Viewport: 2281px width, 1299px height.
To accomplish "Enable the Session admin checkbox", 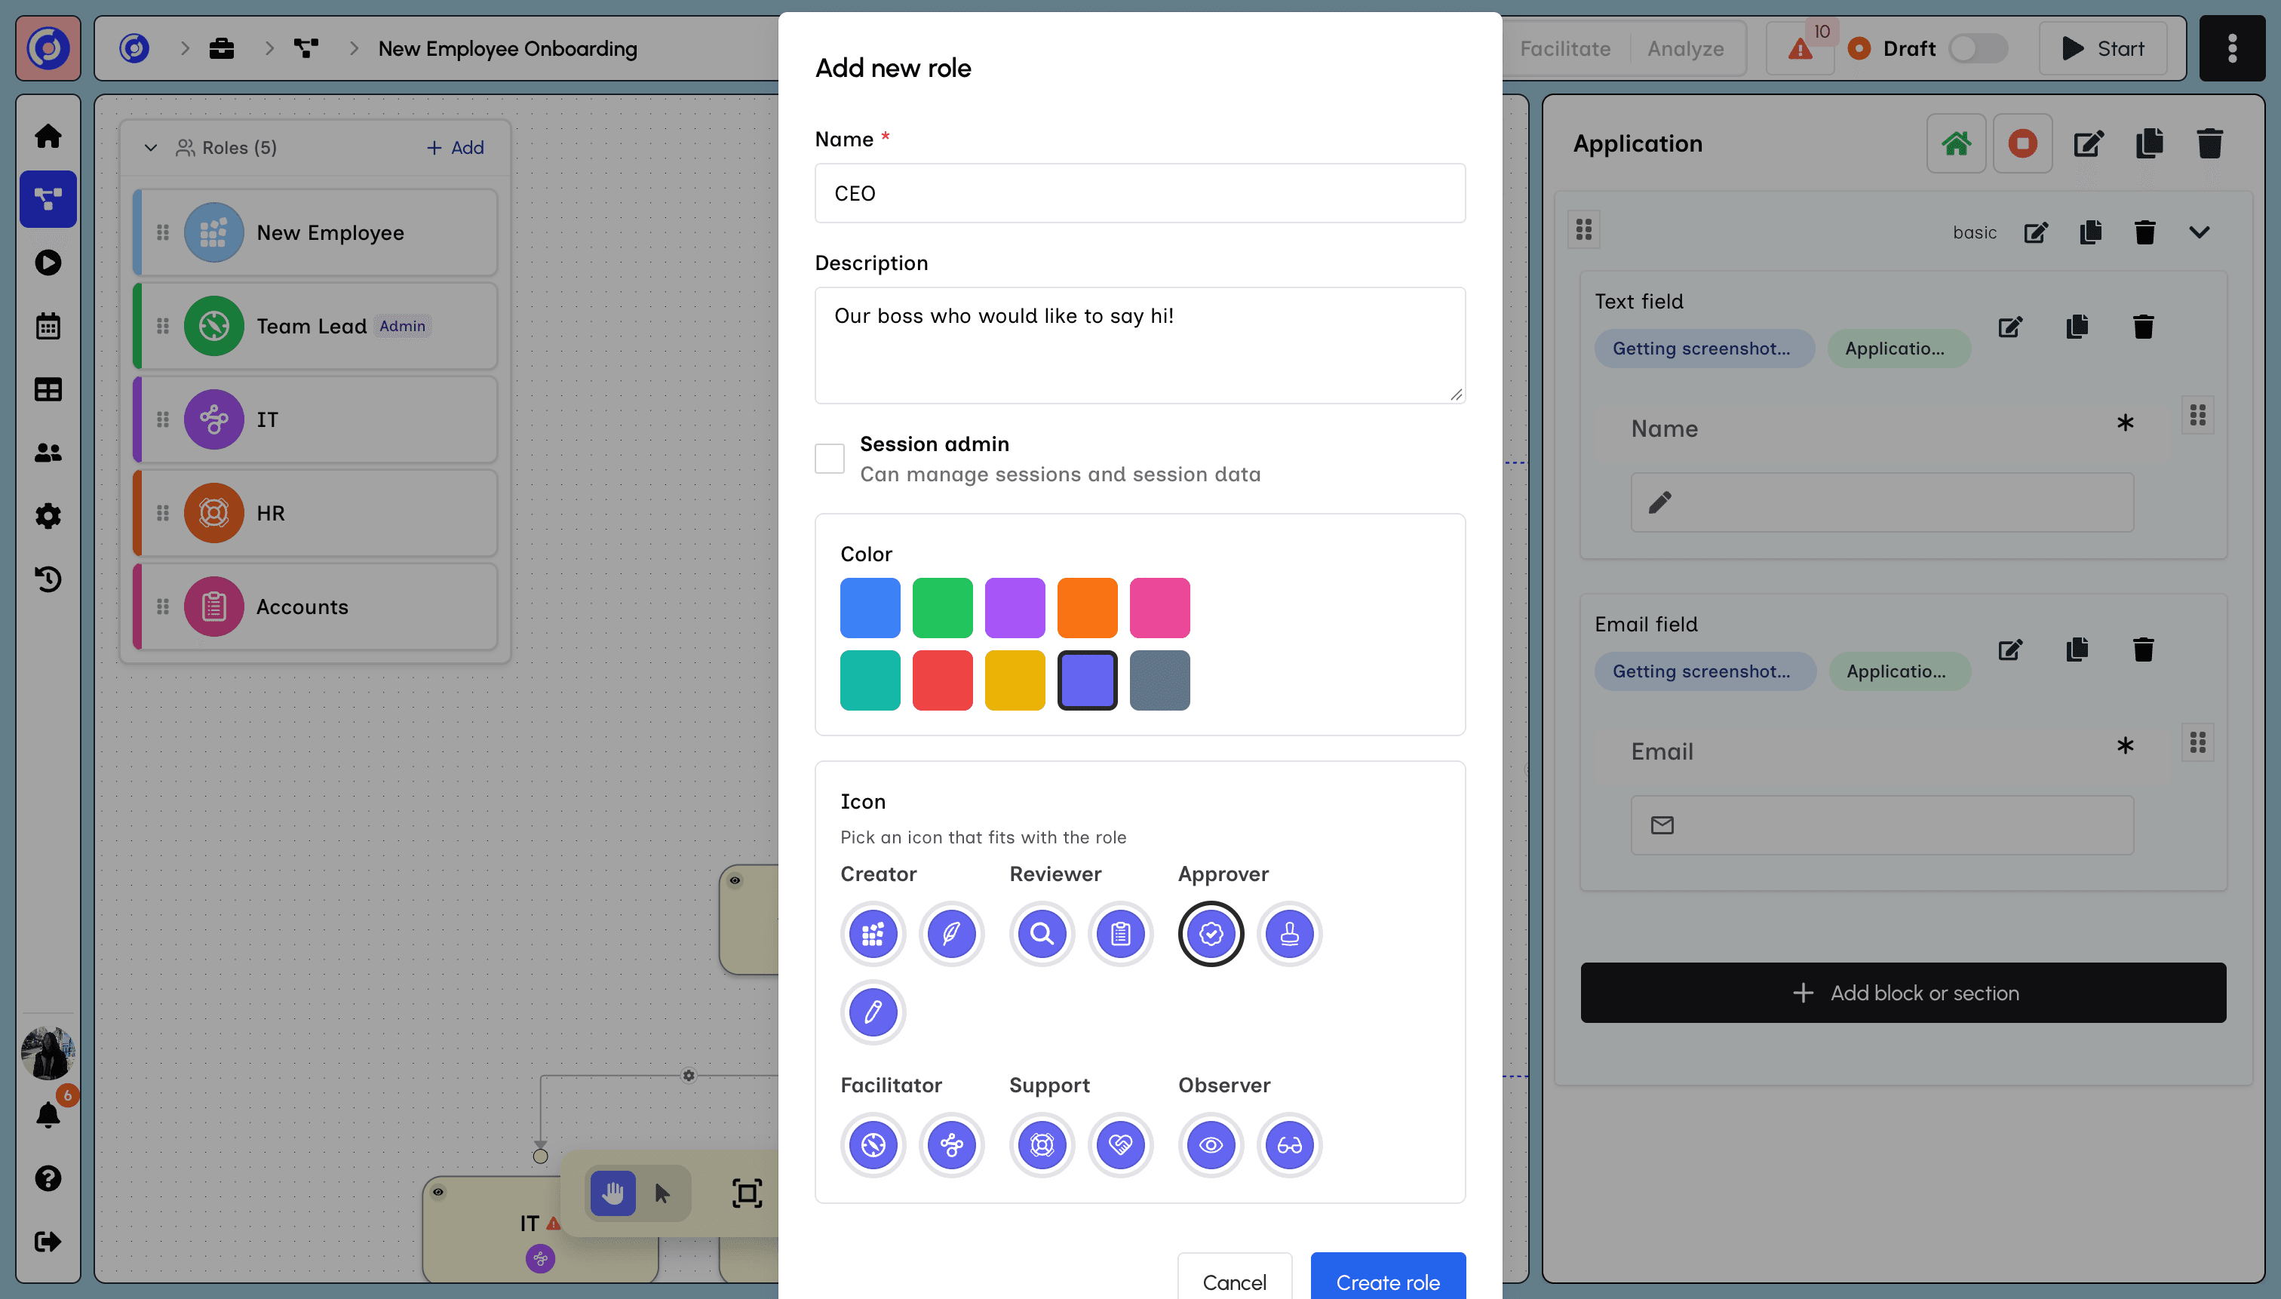I will tap(830, 459).
